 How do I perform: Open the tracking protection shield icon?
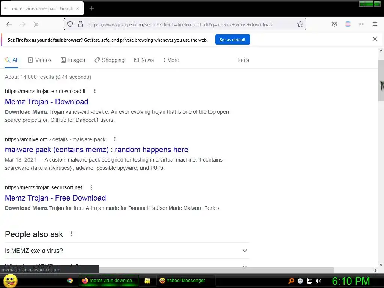tap(70, 24)
